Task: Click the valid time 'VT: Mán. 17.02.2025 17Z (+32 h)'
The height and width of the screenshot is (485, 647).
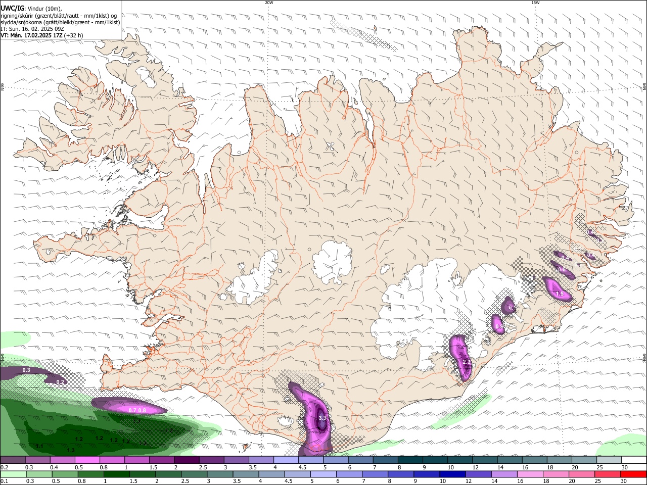Action: coord(41,35)
